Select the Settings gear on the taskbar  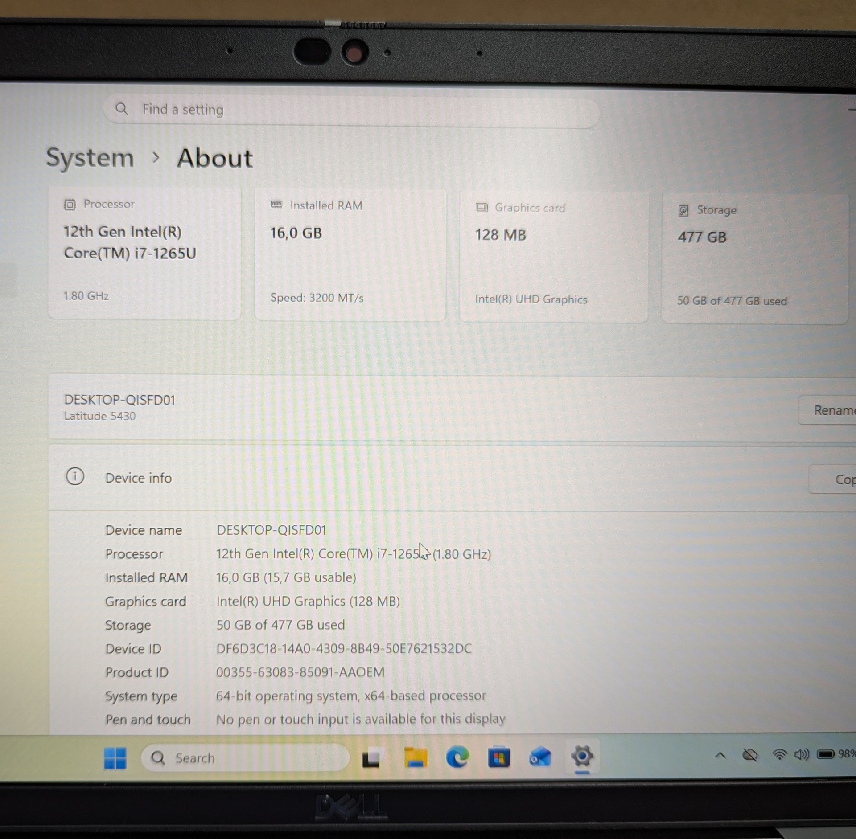582,756
